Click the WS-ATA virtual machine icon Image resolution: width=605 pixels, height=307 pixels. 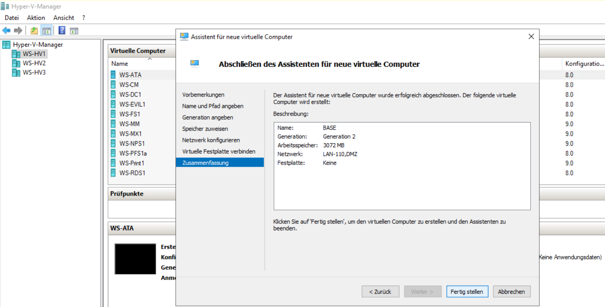113,75
